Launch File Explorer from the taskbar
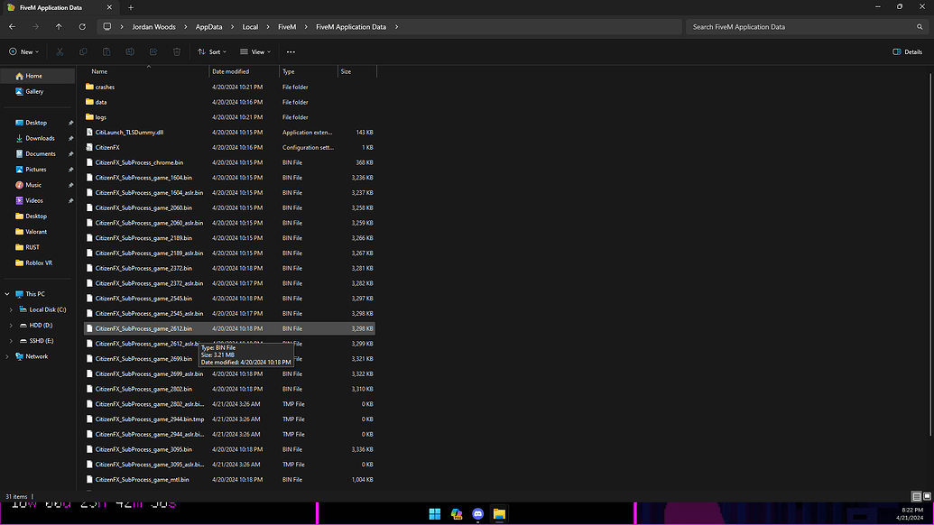The height and width of the screenshot is (525, 934). pos(499,513)
